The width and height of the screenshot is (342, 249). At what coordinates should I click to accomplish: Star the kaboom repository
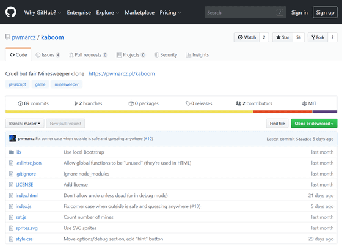(x=283, y=37)
